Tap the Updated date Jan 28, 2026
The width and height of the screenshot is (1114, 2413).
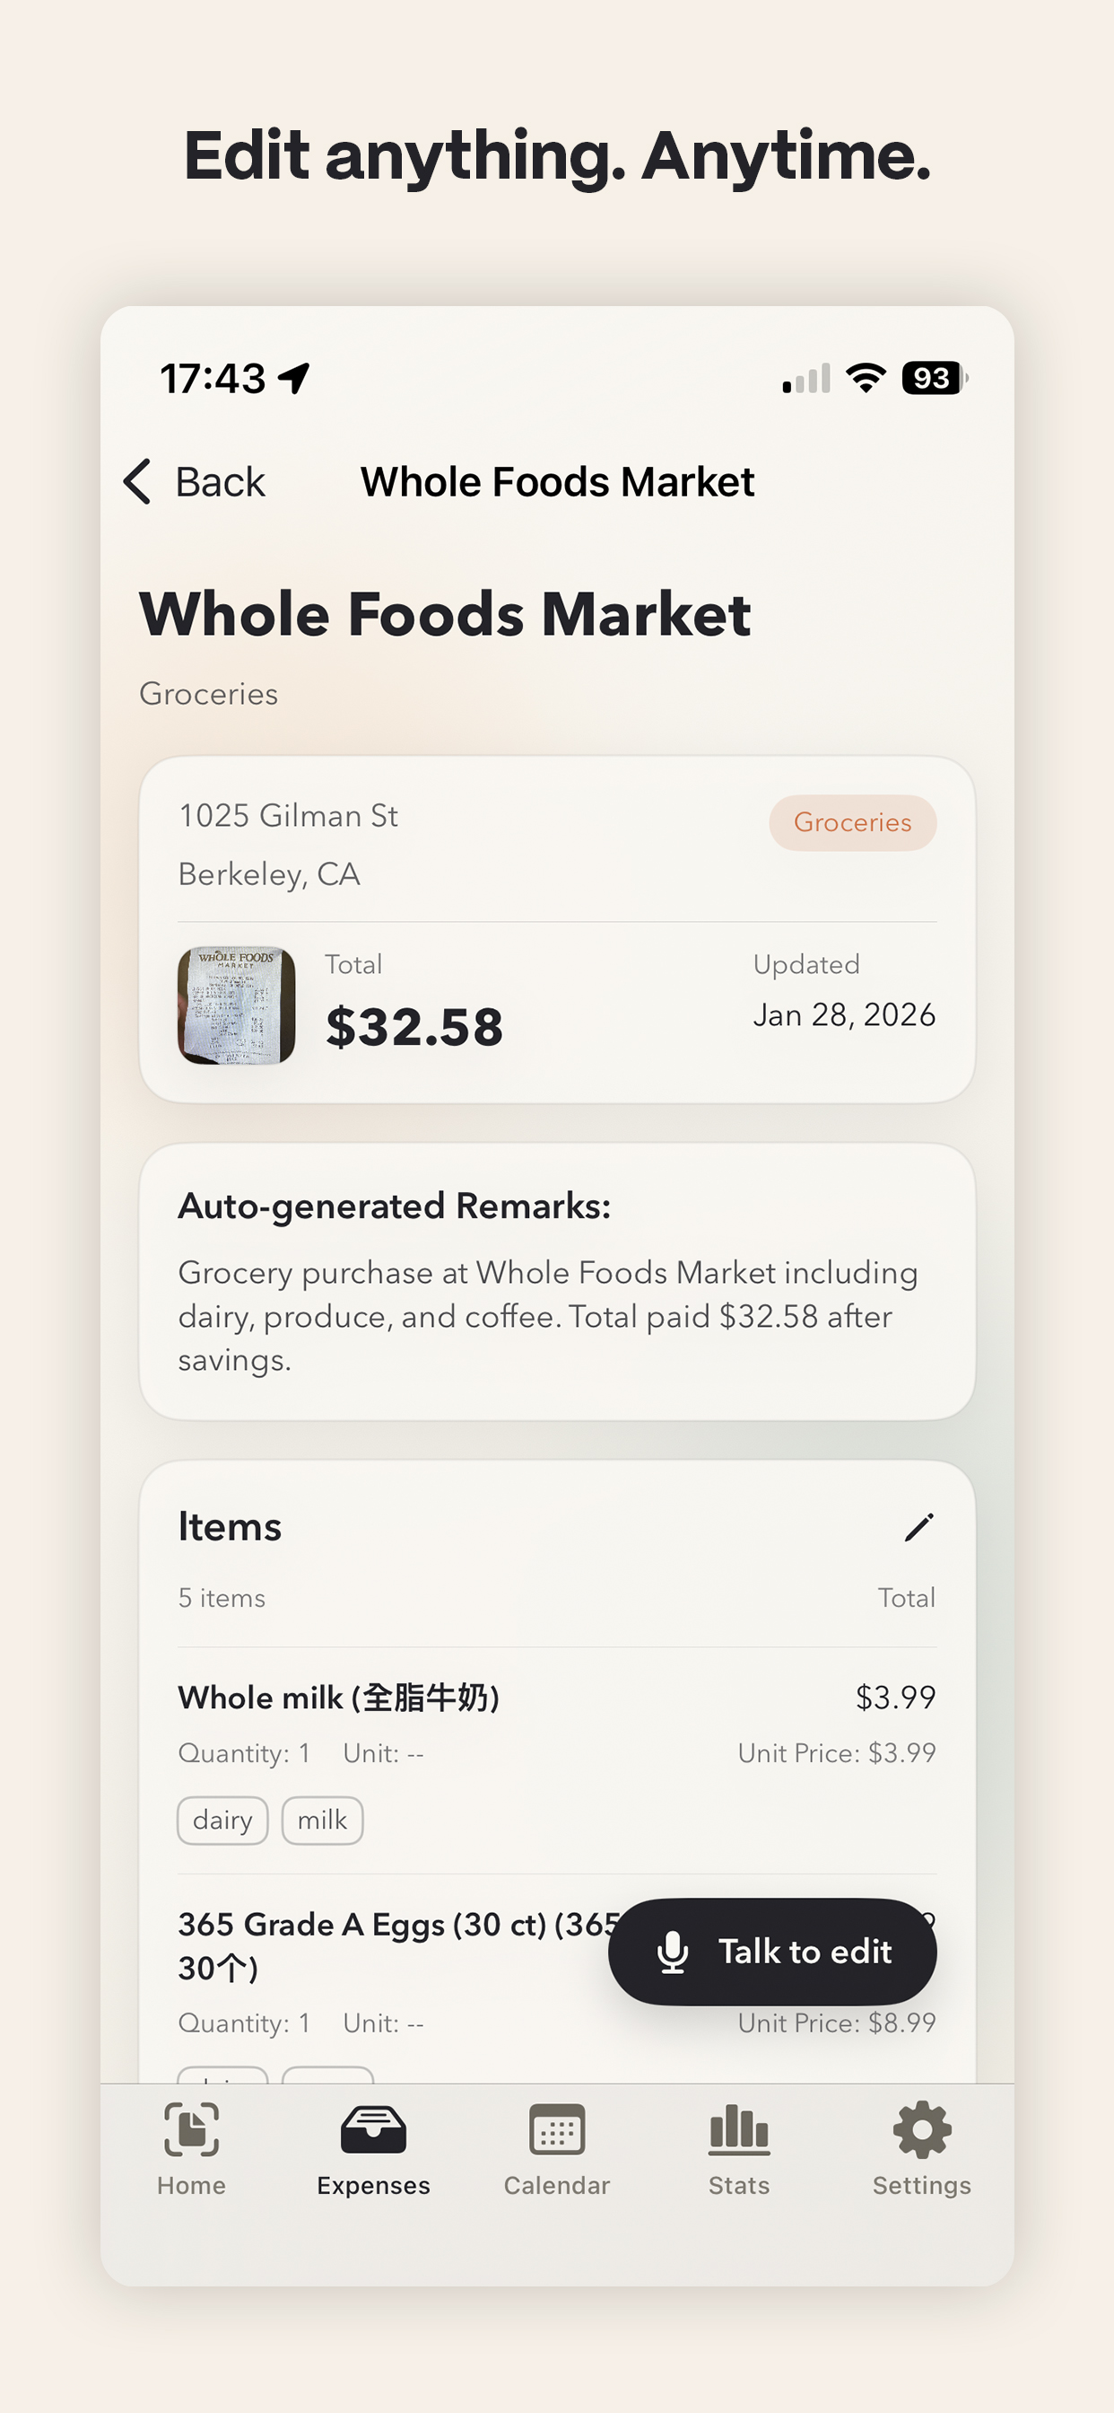click(x=843, y=1014)
